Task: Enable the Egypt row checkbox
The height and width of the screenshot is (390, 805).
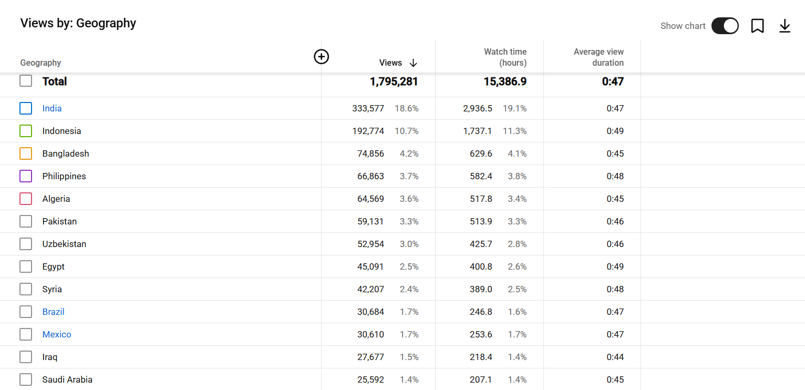Action: click(x=26, y=266)
